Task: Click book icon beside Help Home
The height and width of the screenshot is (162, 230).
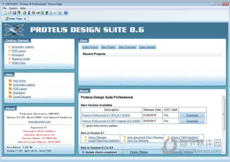Action: (10, 81)
